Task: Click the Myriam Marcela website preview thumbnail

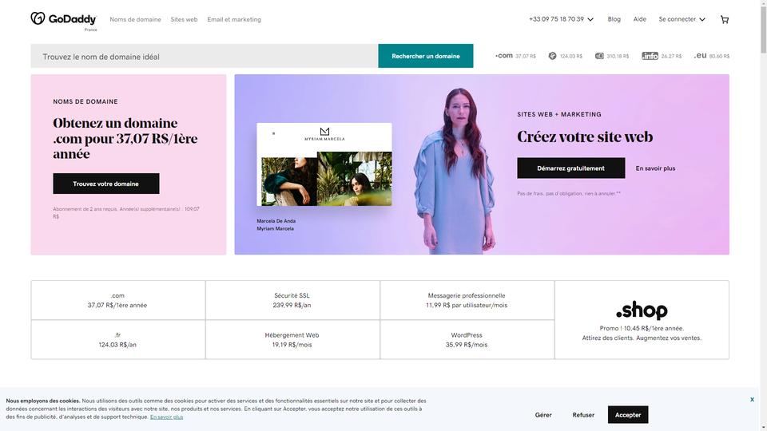Action: pyautogui.click(x=324, y=164)
